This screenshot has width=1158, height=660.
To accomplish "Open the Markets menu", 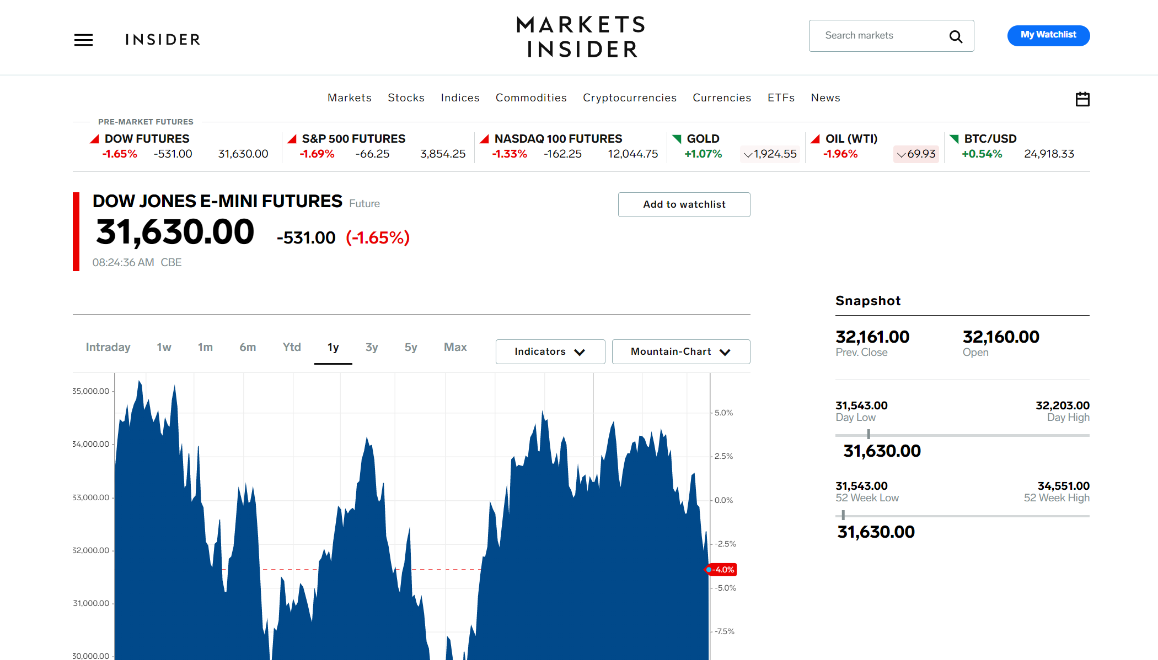I will coord(349,98).
